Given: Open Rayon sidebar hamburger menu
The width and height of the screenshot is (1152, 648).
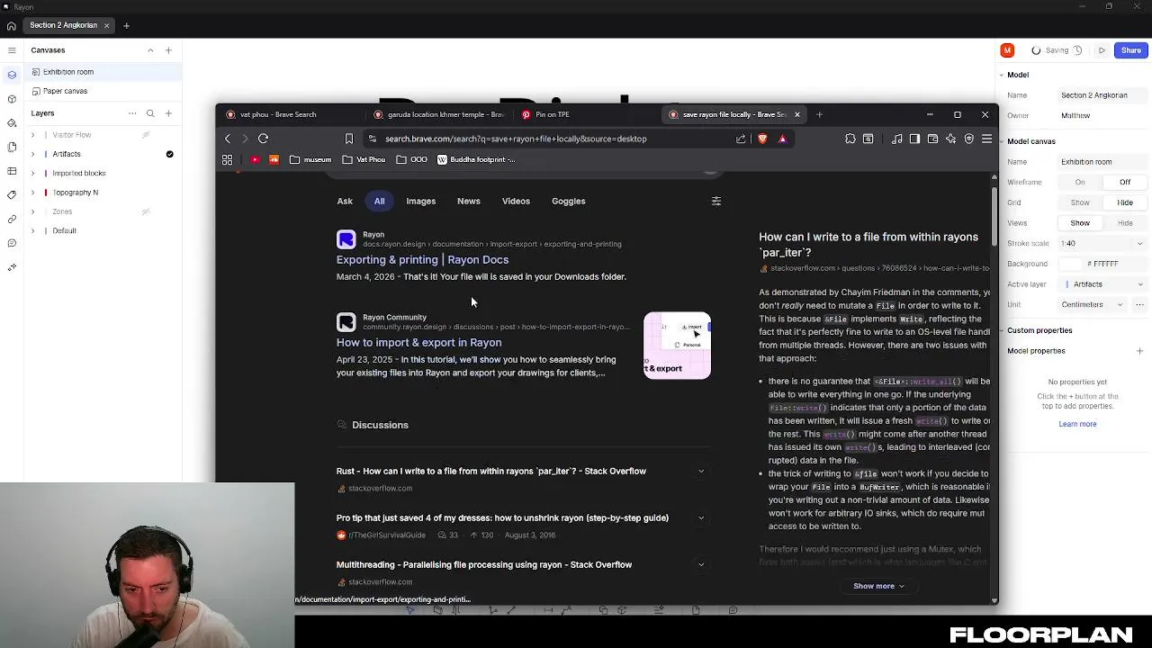Looking at the screenshot, I should [12, 50].
